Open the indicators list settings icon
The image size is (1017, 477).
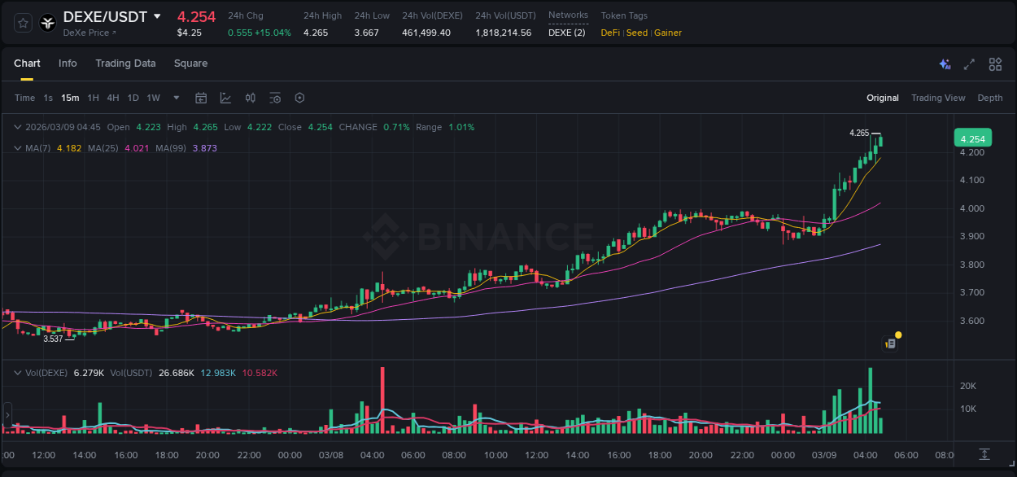coord(275,98)
